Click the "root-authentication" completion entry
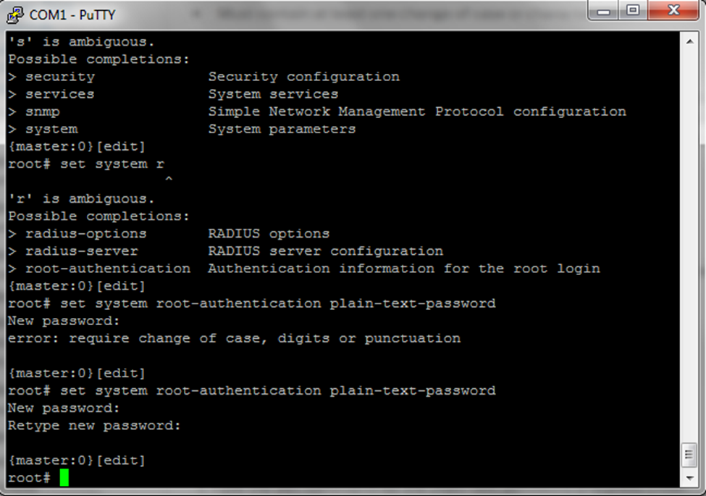Screen dimensions: 706x496 click(x=107, y=269)
